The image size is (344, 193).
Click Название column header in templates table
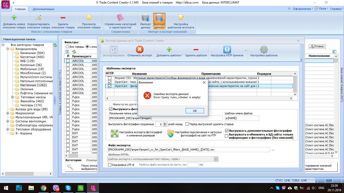pos(140,74)
